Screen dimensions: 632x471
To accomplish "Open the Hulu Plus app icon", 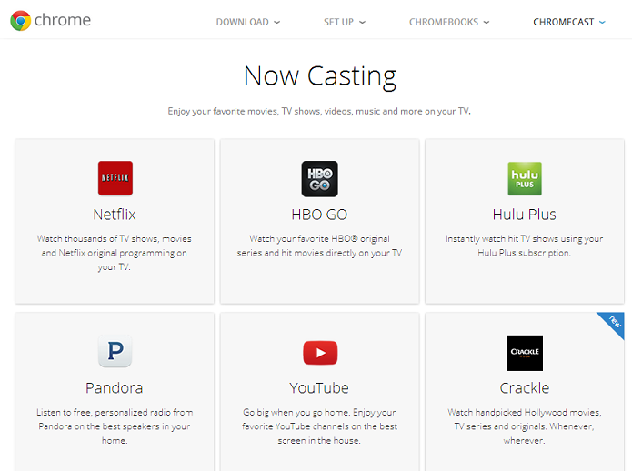I will click(525, 178).
